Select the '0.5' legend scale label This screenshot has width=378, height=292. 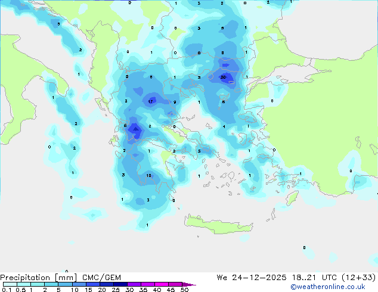coord(20,290)
